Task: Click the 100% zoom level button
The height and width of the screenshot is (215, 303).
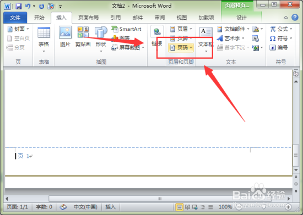Action: pos(225,207)
